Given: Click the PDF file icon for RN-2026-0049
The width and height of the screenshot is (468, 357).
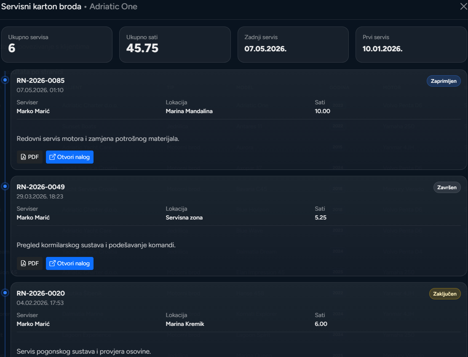Looking at the screenshot, I should tap(23, 263).
